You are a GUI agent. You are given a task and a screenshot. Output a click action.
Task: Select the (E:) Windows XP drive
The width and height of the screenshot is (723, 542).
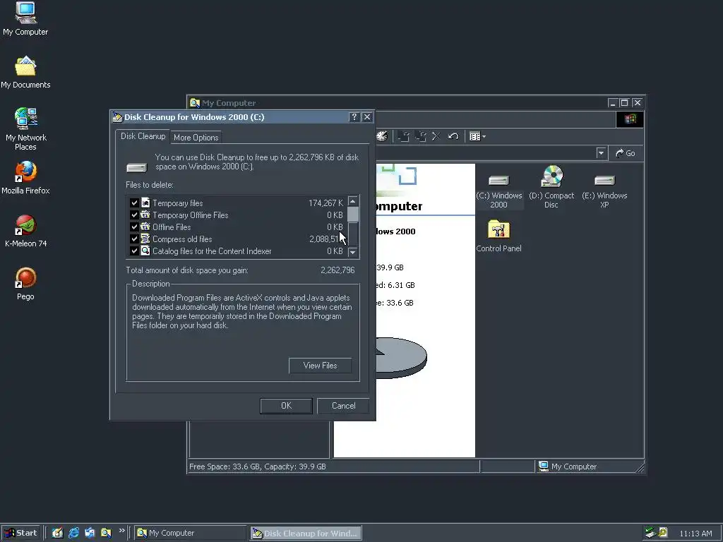[x=604, y=191]
